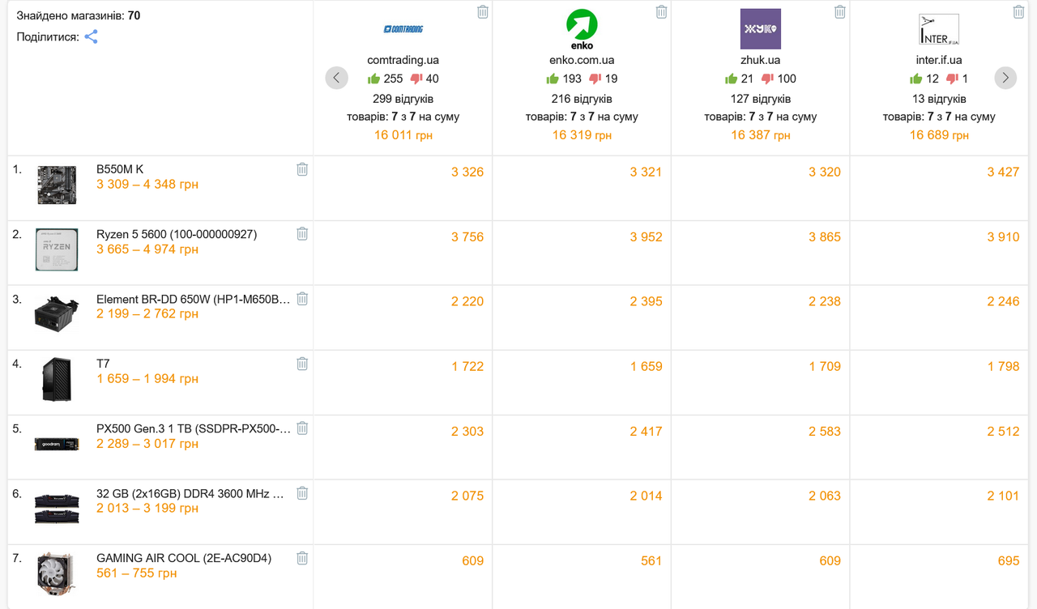
Task: Delete the zhuk.ua store column
Action: (840, 11)
